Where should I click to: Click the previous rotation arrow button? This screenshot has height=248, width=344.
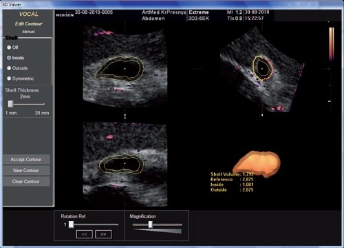coord(85,234)
